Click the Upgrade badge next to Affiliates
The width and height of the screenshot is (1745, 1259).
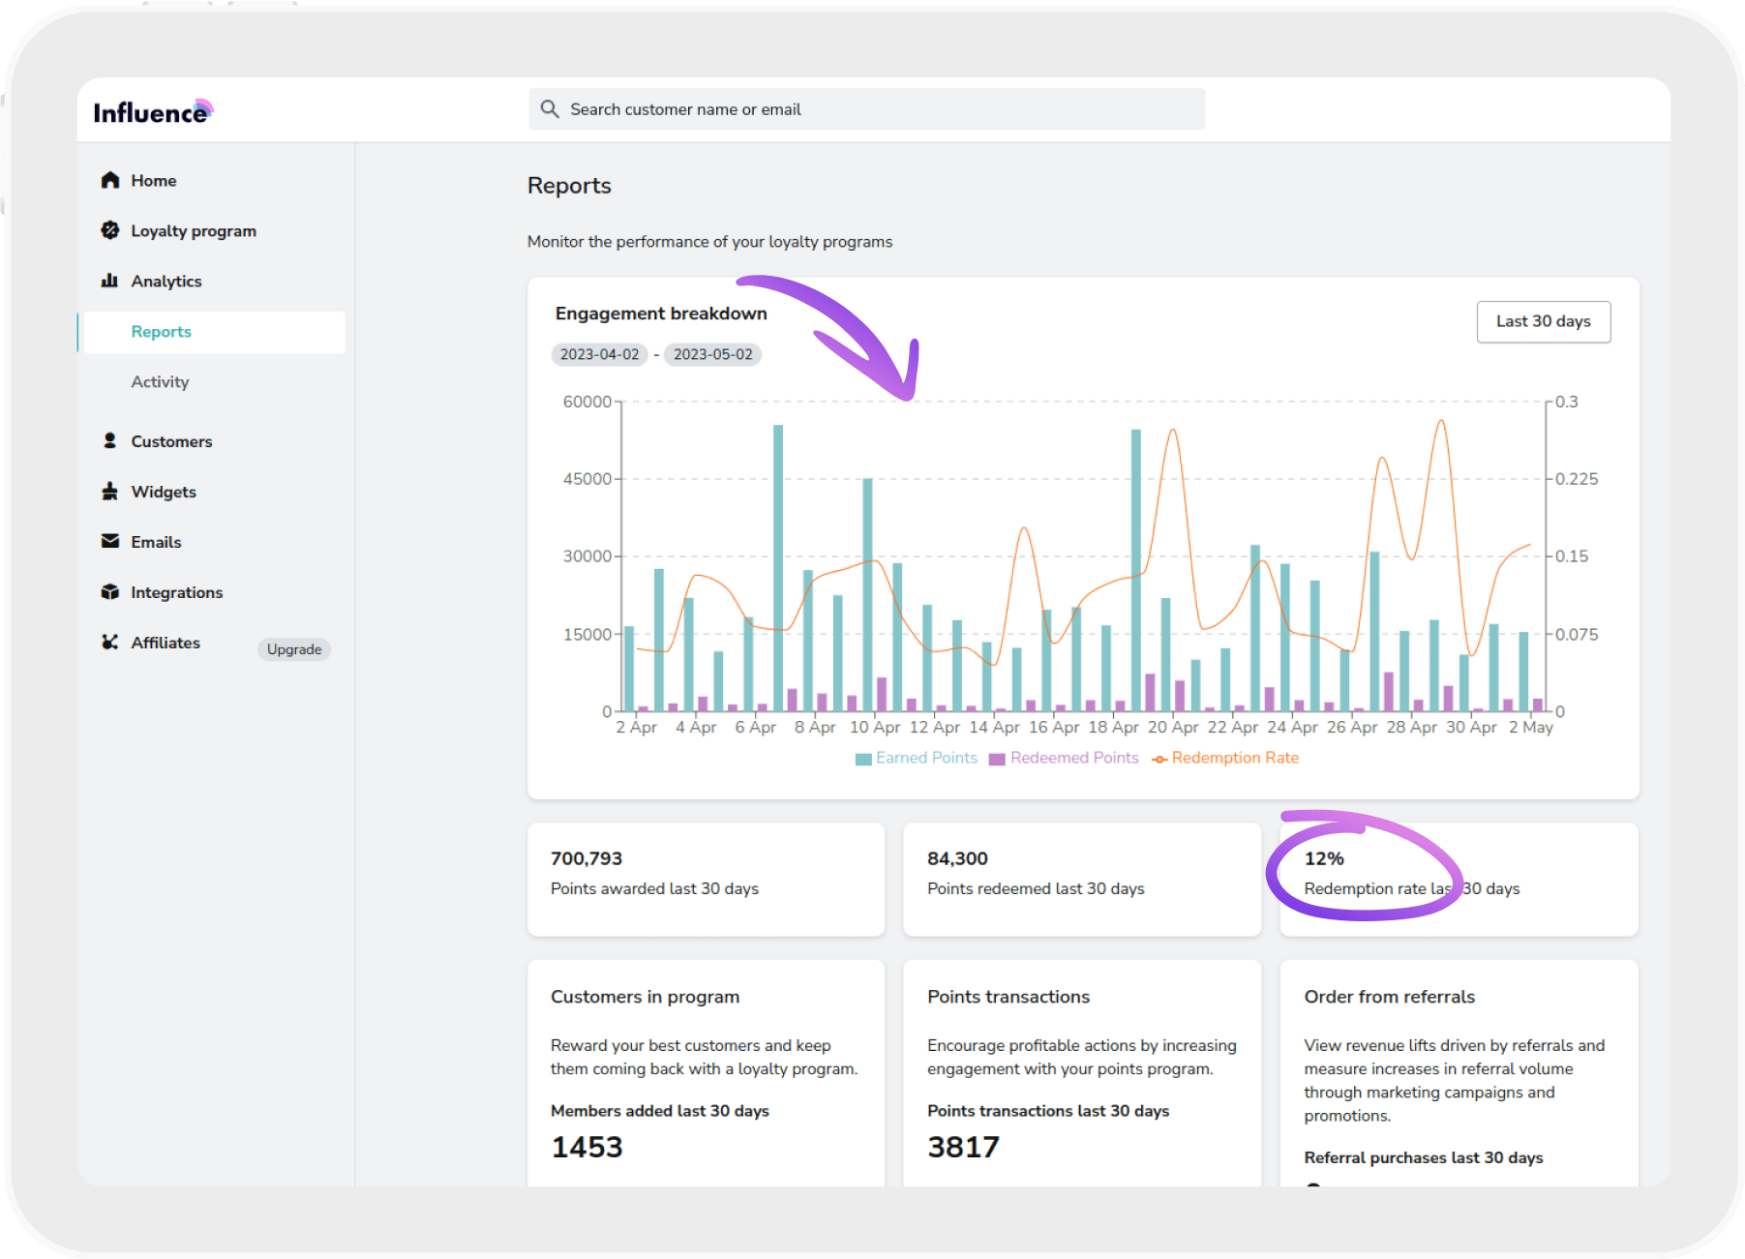tap(294, 649)
